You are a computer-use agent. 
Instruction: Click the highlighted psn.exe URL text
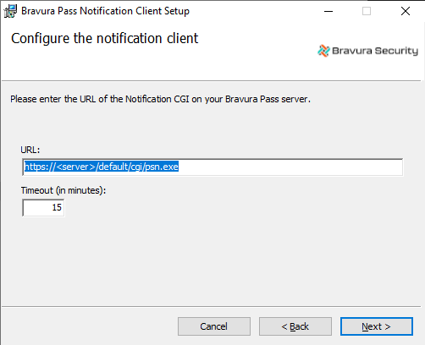point(102,167)
